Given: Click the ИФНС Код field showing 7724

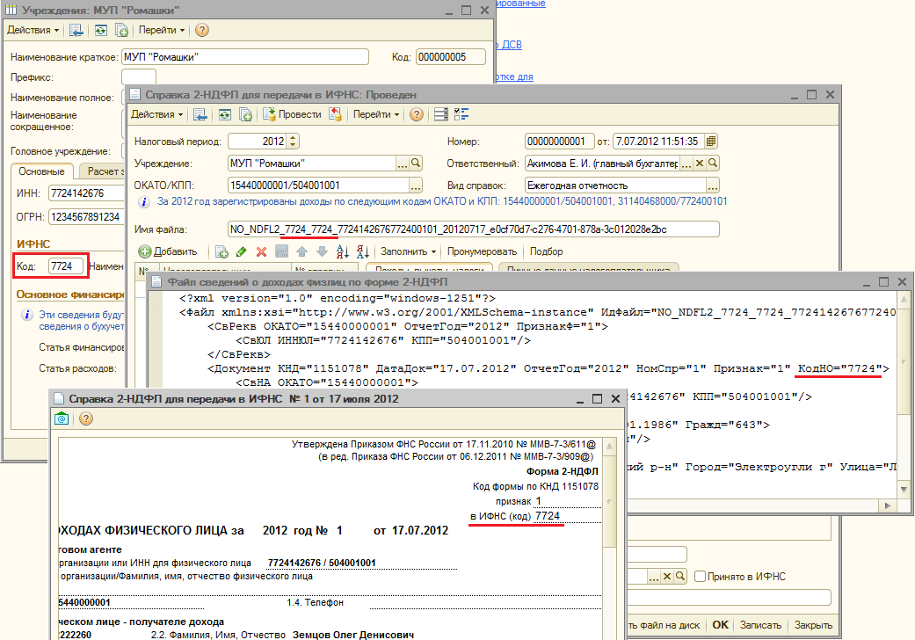Looking at the screenshot, I should 67,265.
